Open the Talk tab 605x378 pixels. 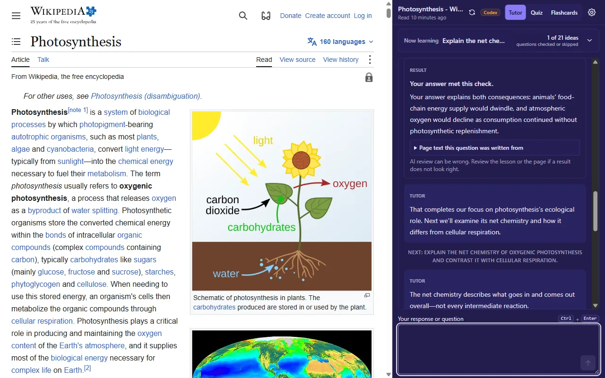(43, 60)
